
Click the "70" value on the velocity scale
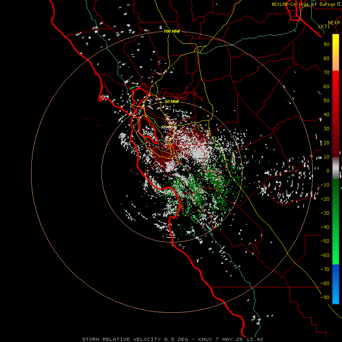click(326, 73)
